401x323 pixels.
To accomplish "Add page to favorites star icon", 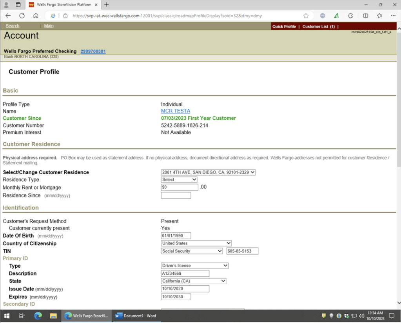I will (x=306, y=16).
